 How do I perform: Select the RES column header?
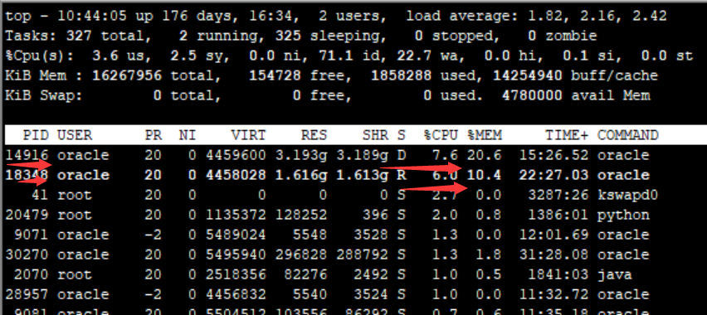[314, 135]
